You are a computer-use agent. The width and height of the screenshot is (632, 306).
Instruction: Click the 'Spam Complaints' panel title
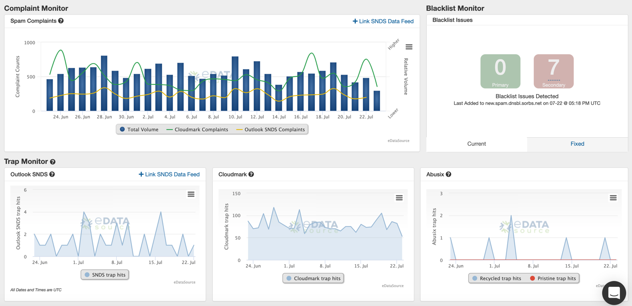pyautogui.click(x=33, y=21)
